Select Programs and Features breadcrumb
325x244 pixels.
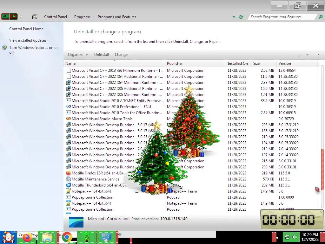pyautogui.click(x=117, y=17)
